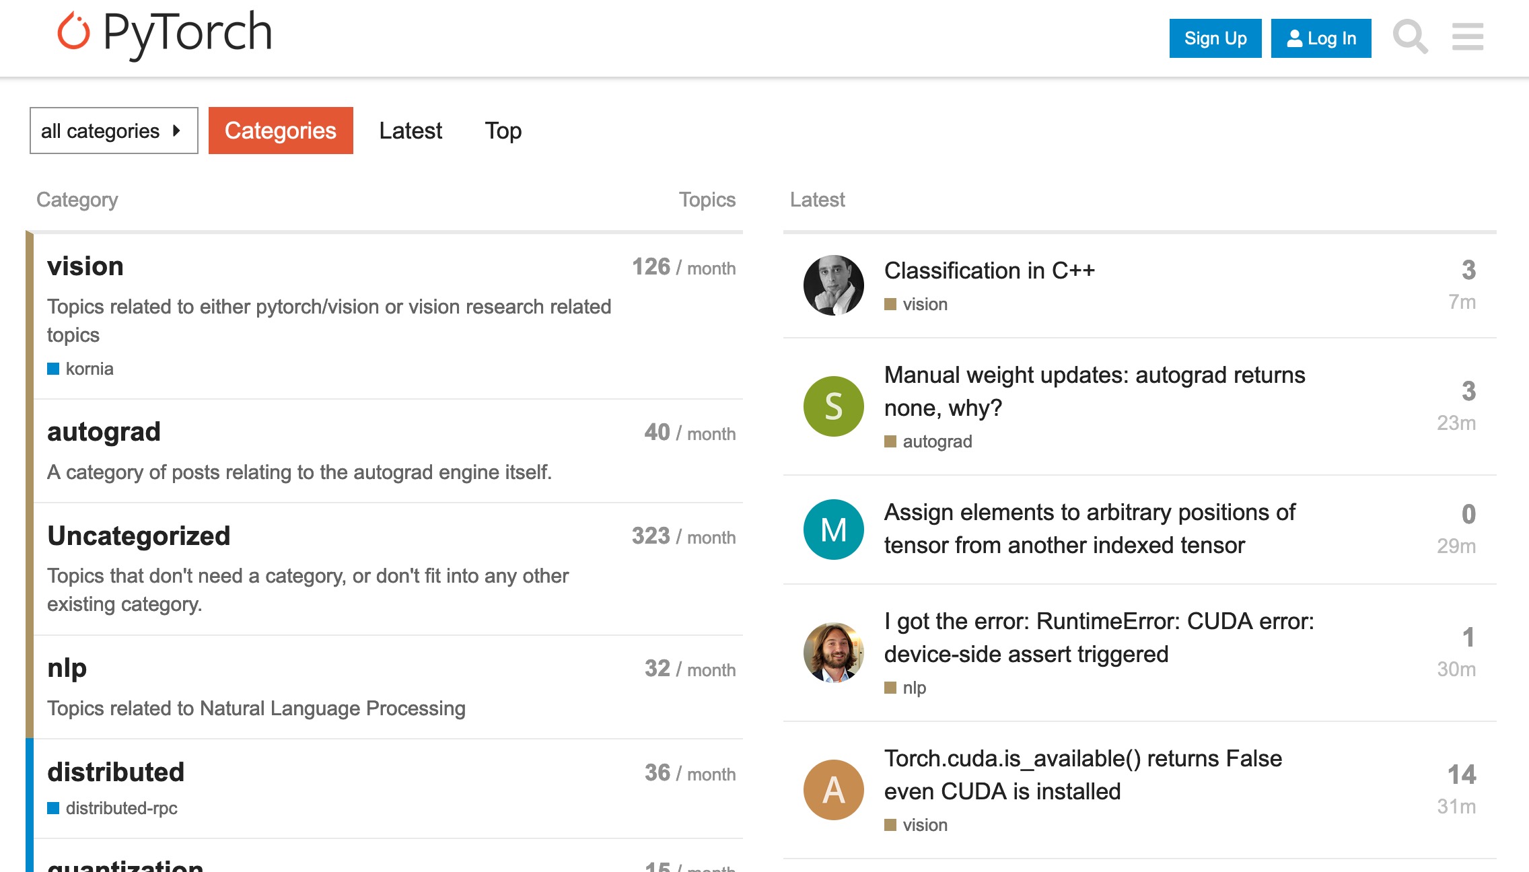Open the kornia subcategory tag
The image size is (1529, 872).
pyautogui.click(x=89, y=369)
